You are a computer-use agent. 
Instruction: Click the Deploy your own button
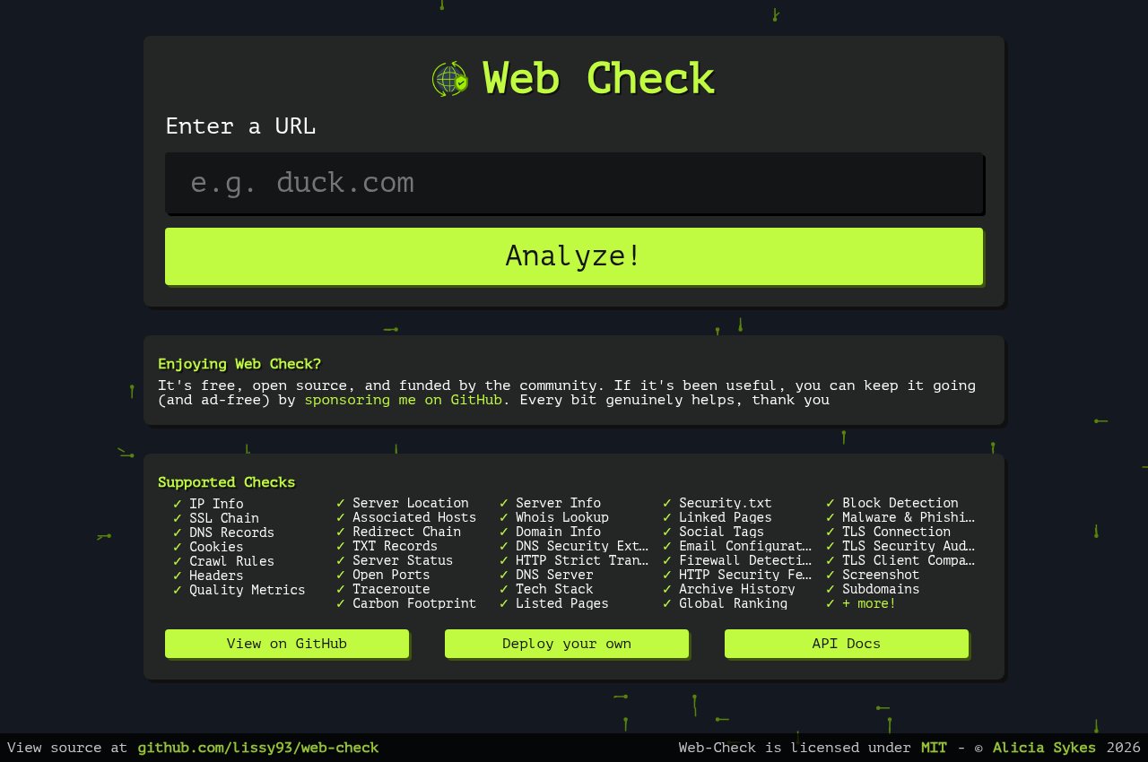tap(567, 644)
